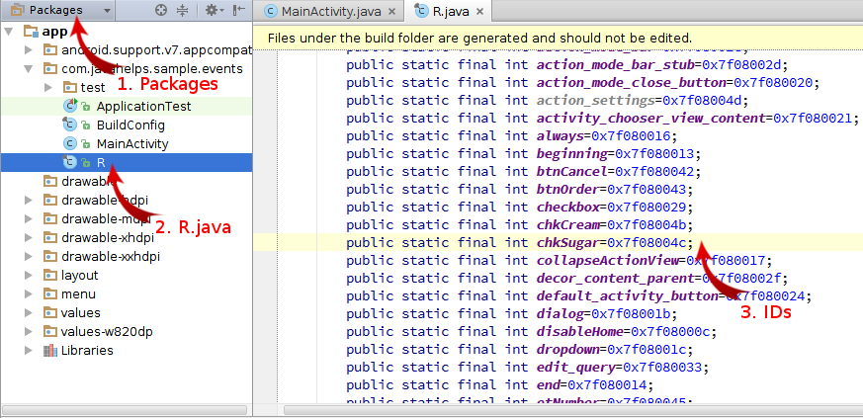
Task: Click the action_mode_bar_stub identifier
Action: (x=616, y=65)
